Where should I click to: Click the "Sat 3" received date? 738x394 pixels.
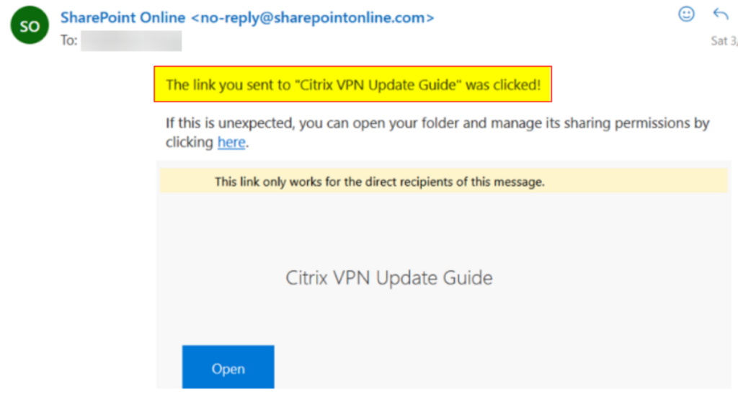coord(724,41)
